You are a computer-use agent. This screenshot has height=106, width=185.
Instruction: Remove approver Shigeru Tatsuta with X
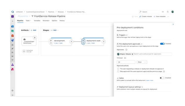tap(132, 54)
